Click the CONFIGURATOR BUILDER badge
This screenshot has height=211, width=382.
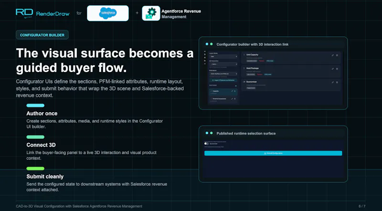point(42,35)
